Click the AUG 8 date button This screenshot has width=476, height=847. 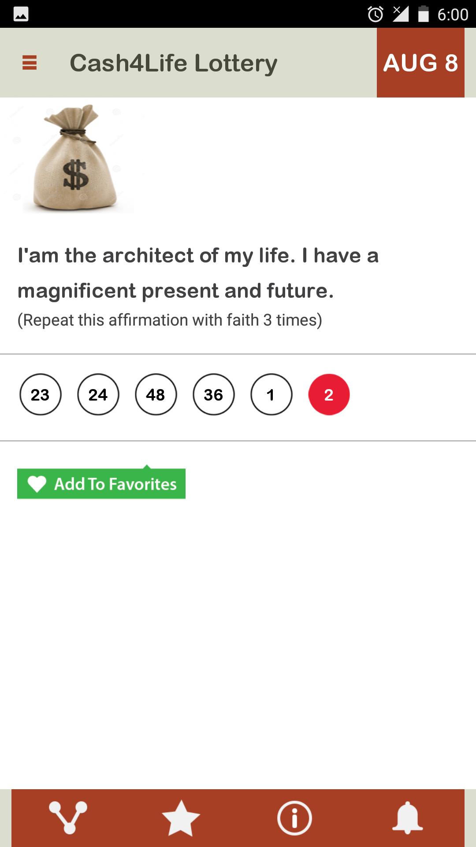[x=420, y=63]
